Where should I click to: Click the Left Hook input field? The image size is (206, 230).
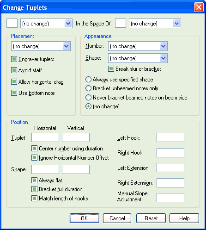pyautogui.click(x=170, y=137)
